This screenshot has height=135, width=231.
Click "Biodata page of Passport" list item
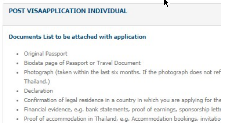(82, 63)
